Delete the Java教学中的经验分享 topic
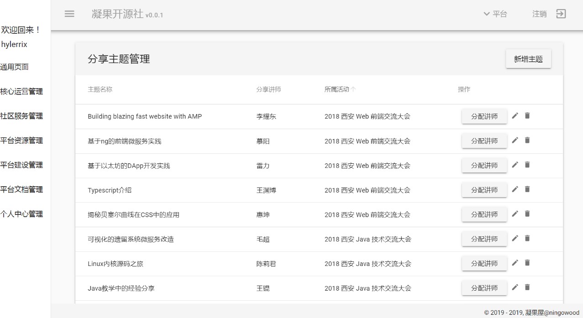583x318 pixels. 527,287
